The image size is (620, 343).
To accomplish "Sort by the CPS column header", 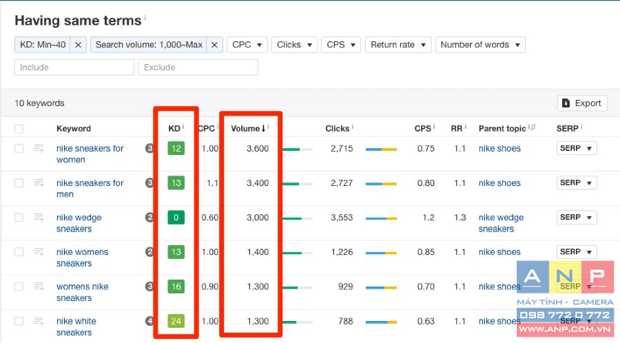I will [x=422, y=128].
